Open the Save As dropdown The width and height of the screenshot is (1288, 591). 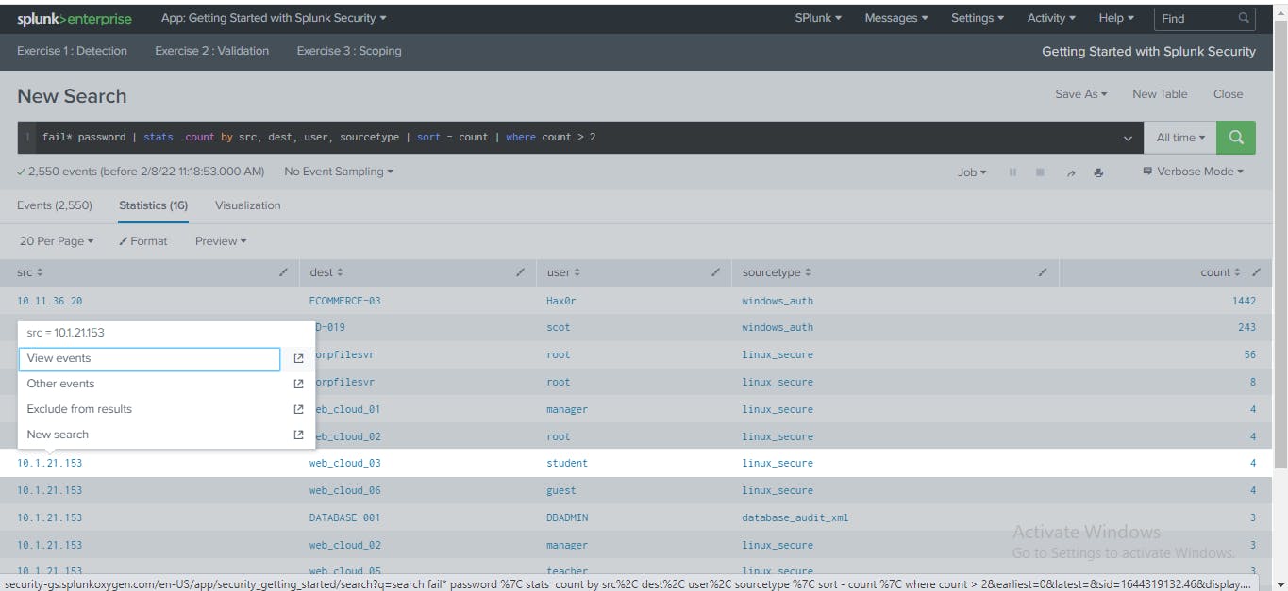pyautogui.click(x=1081, y=94)
